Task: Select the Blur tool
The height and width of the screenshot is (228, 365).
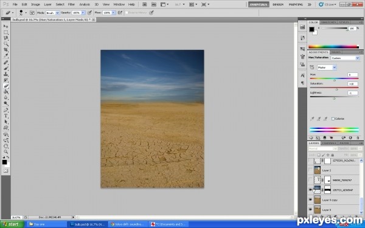Action: tap(6, 98)
